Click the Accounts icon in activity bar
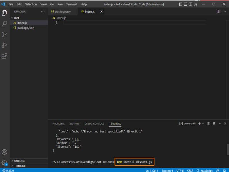This screenshot has height=172, width=229. tap(4, 152)
